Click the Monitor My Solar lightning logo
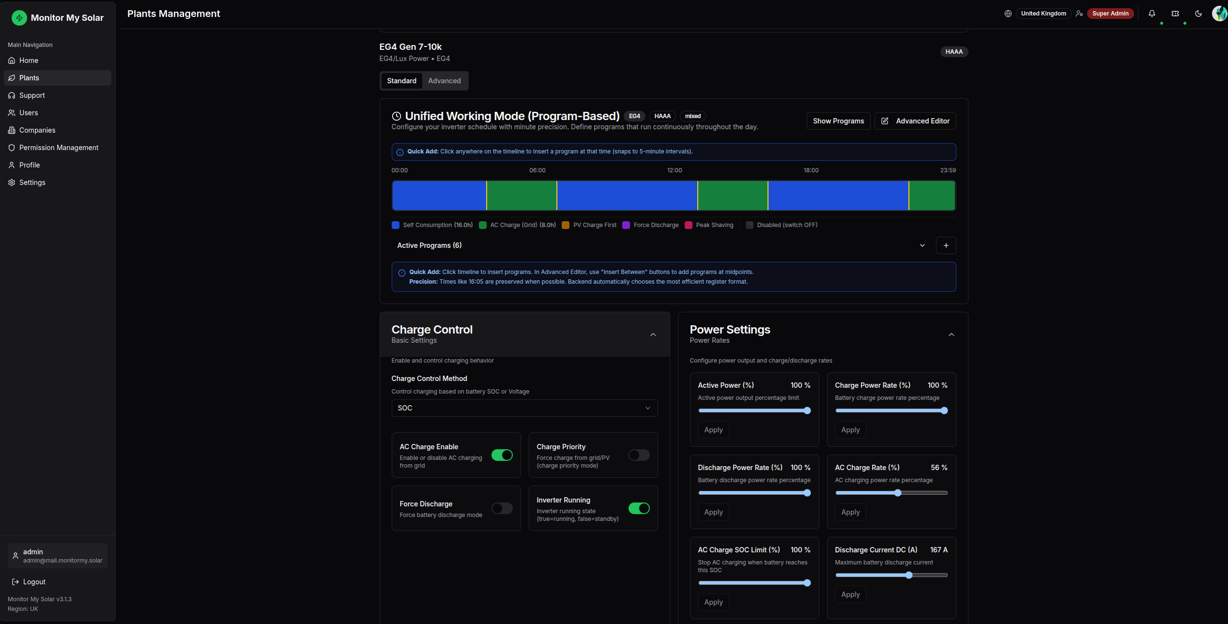This screenshot has height=624, width=1228. pyautogui.click(x=19, y=18)
